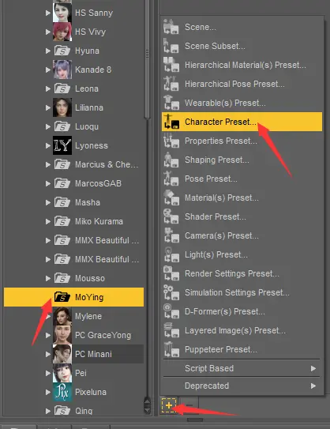
Task: Click the Leona folder icon
Action: click(62, 88)
